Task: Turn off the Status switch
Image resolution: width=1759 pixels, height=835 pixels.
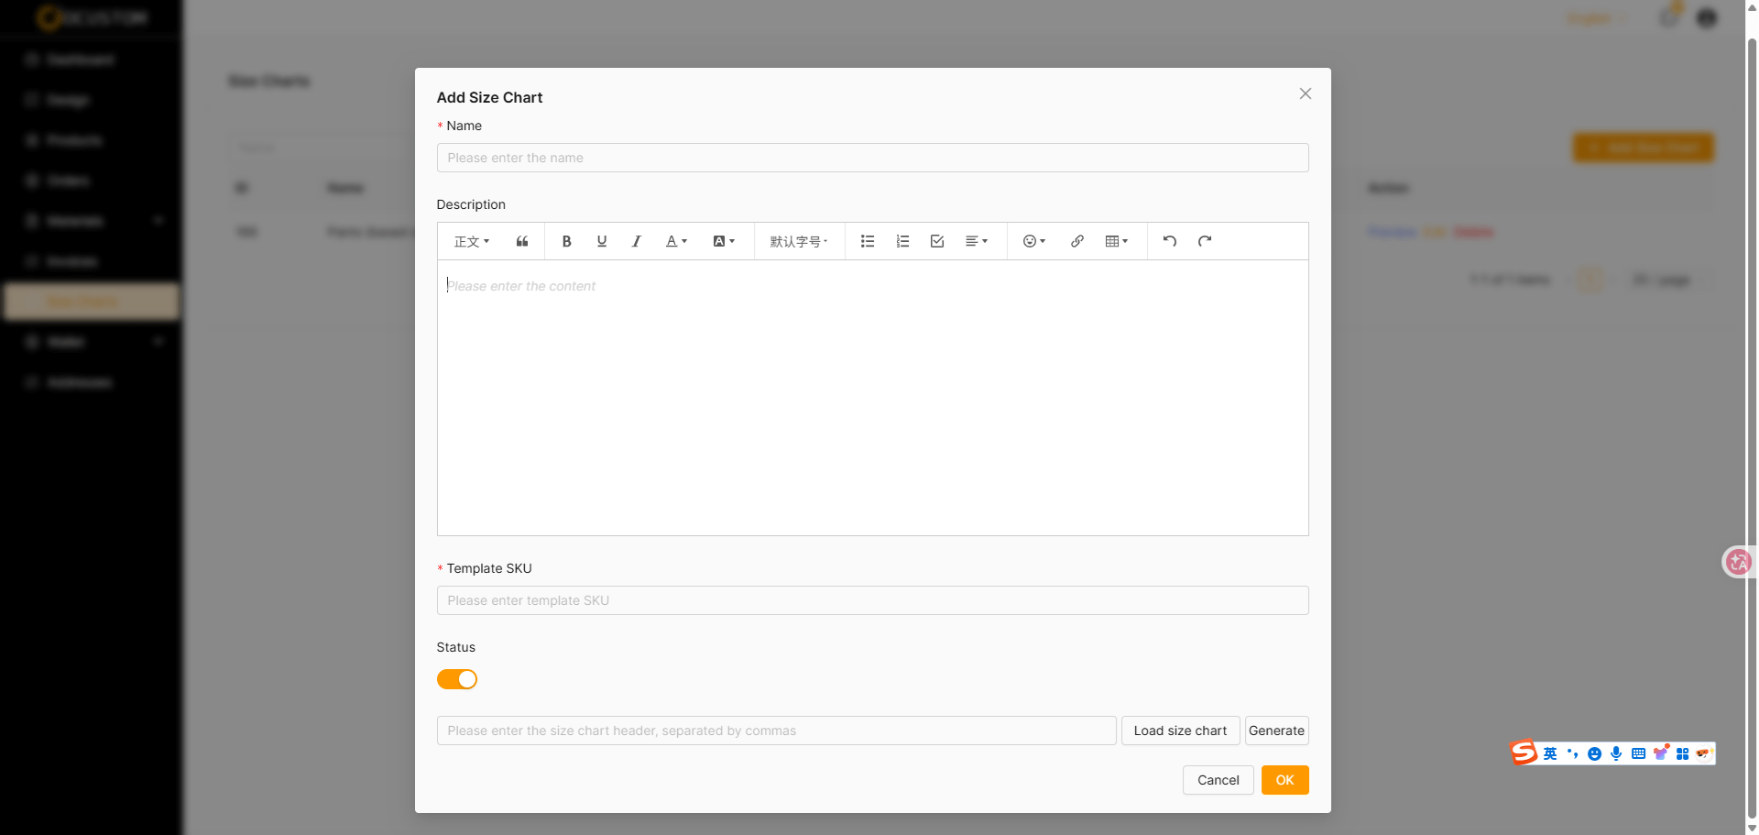Action: pyautogui.click(x=457, y=679)
